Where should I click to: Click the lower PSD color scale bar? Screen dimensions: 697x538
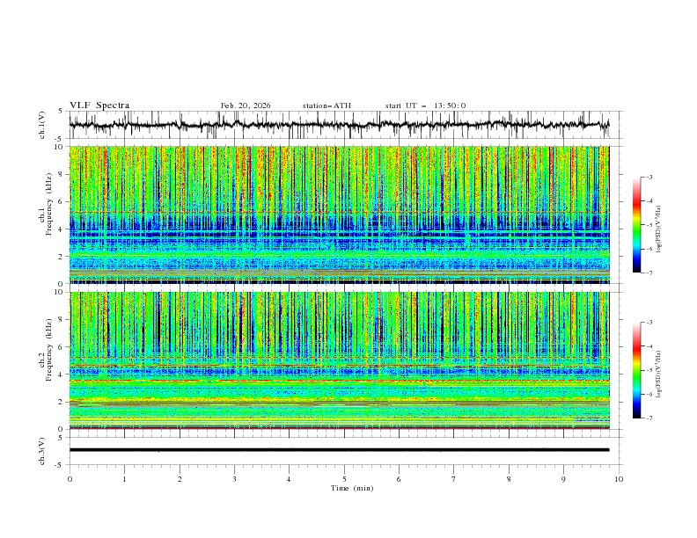click(636, 370)
